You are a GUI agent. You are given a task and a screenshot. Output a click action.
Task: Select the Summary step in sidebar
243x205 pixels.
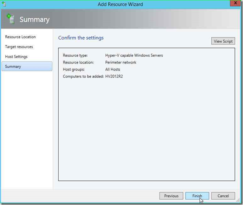click(27, 66)
